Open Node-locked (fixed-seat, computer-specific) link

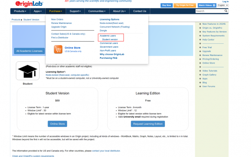(x=68, y=75)
